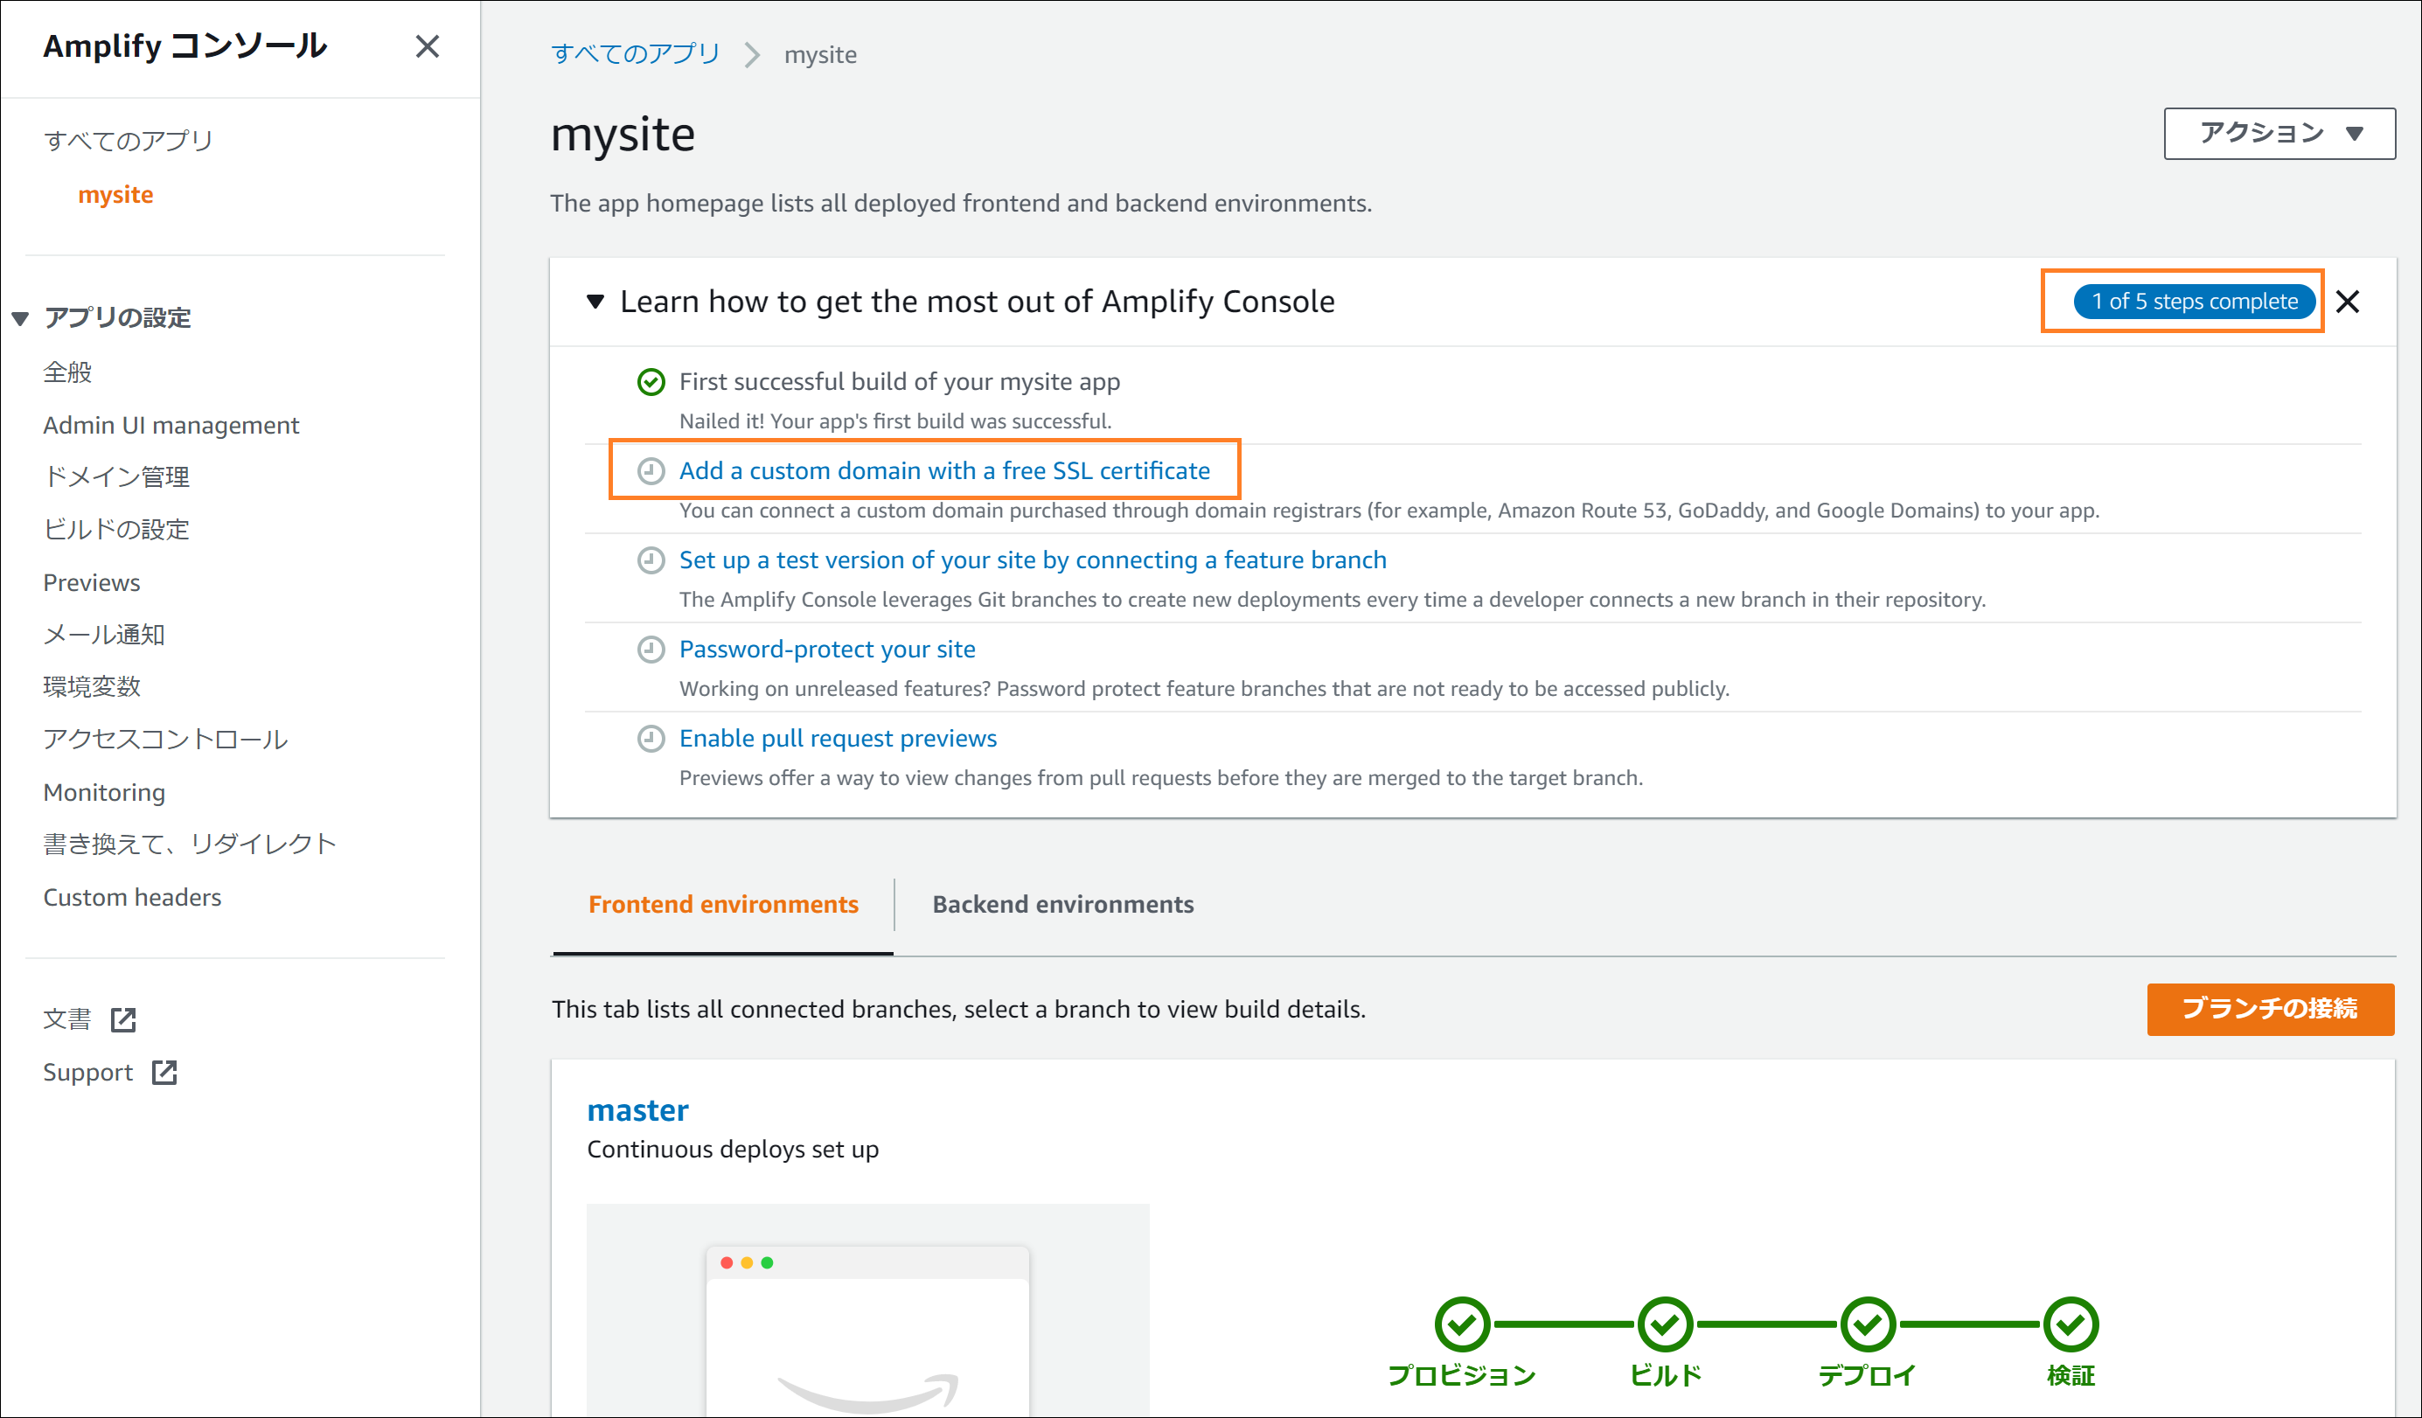Screen dimensions: 2422x1418
Task: Open 全般 settings in sidebar
Action: pyautogui.click(x=67, y=372)
